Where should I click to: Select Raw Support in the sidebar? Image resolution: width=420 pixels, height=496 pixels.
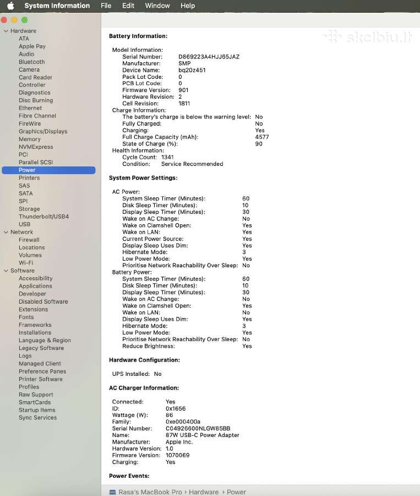36,395
